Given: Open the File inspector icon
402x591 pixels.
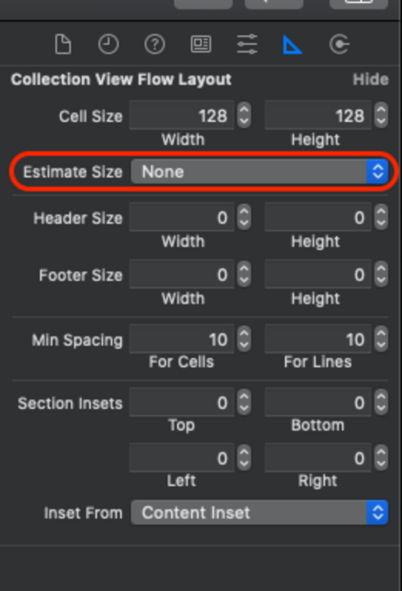Looking at the screenshot, I should (x=63, y=44).
